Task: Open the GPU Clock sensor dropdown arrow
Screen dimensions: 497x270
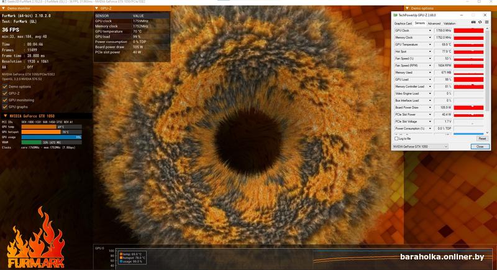Action: coord(430,29)
